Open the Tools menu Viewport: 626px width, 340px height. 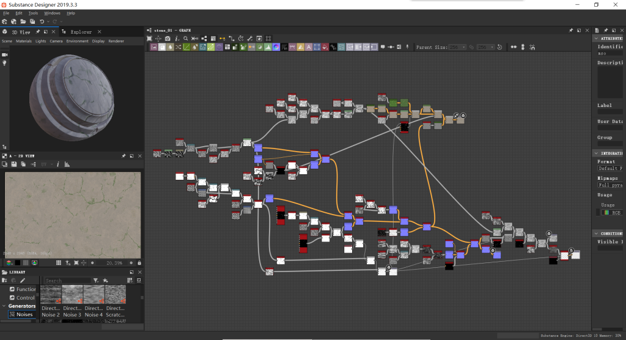[33, 13]
